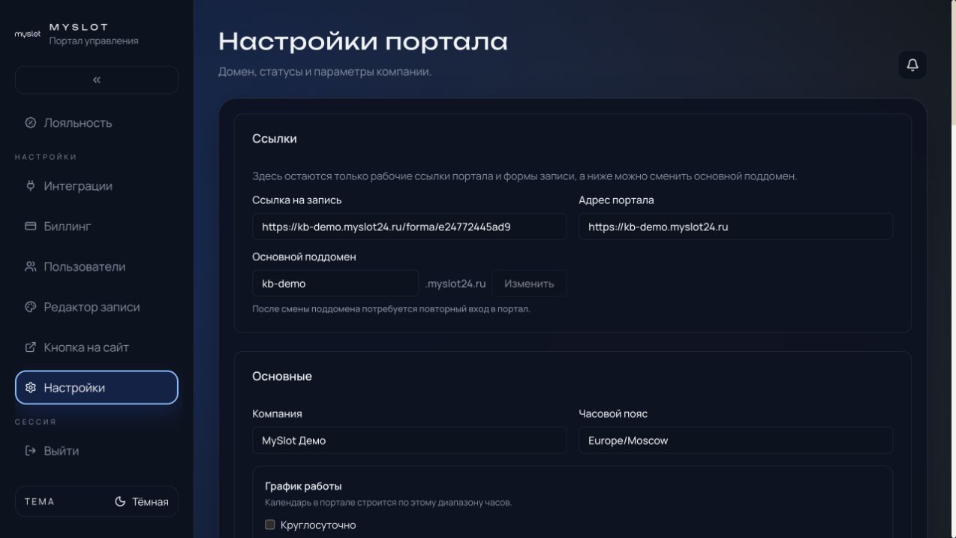Click the Billing card icon
This screenshot has height=538, width=956.
31,226
